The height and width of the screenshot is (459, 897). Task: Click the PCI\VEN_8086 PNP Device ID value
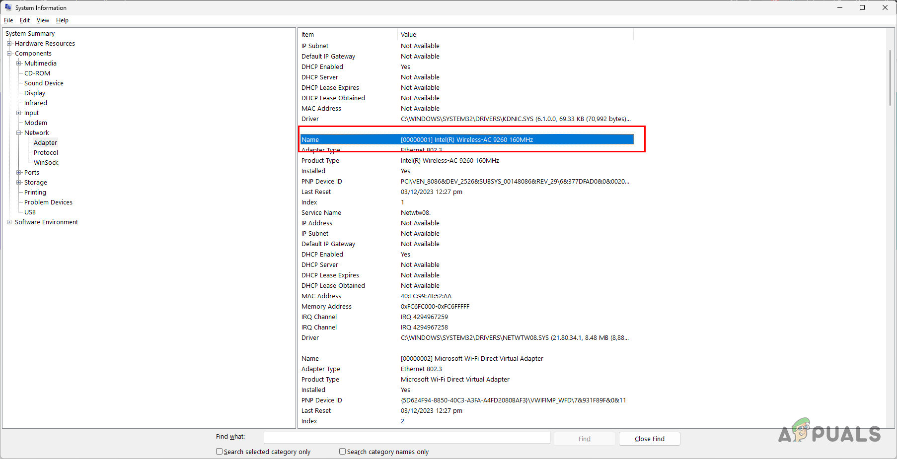point(515,181)
